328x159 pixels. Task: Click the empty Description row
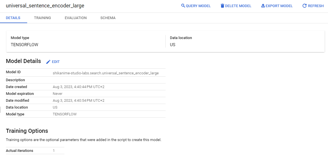(86, 80)
